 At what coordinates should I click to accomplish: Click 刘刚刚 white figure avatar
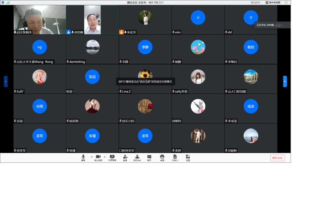(198, 106)
